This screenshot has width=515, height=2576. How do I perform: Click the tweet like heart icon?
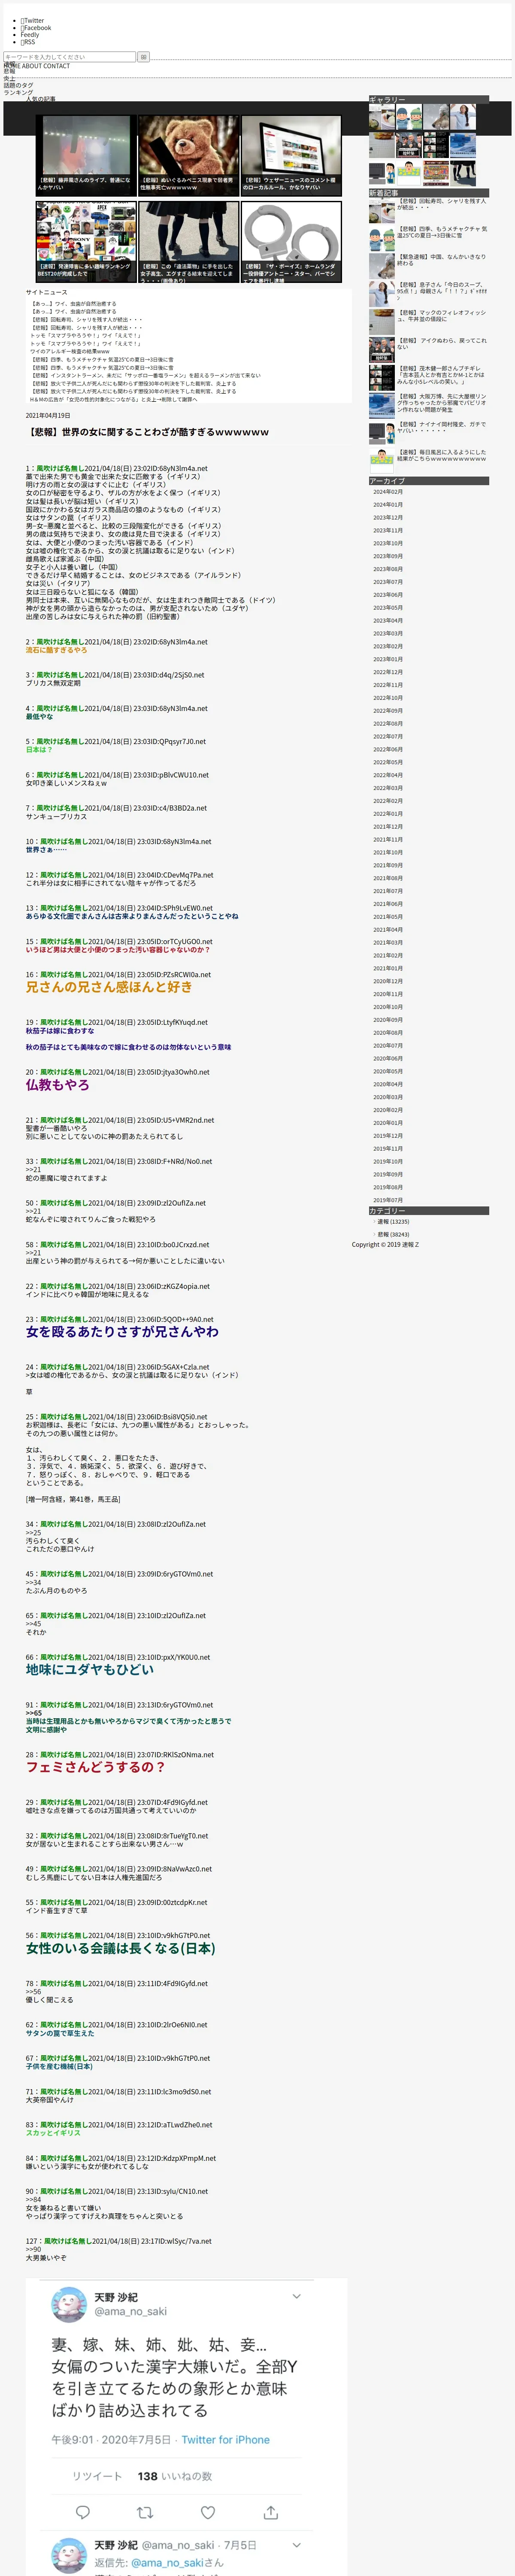click(208, 2511)
